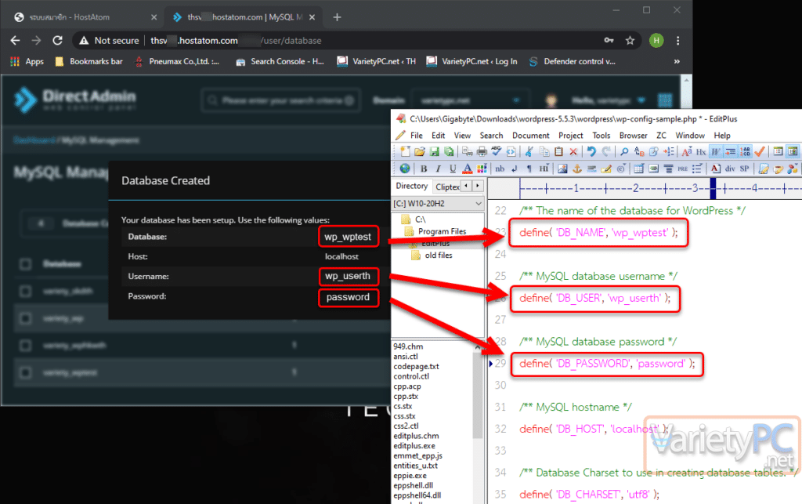This screenshot has height=504, width=802.
Task: Toggle word wrap in EditPlus
Action: [x=716, y=151]
